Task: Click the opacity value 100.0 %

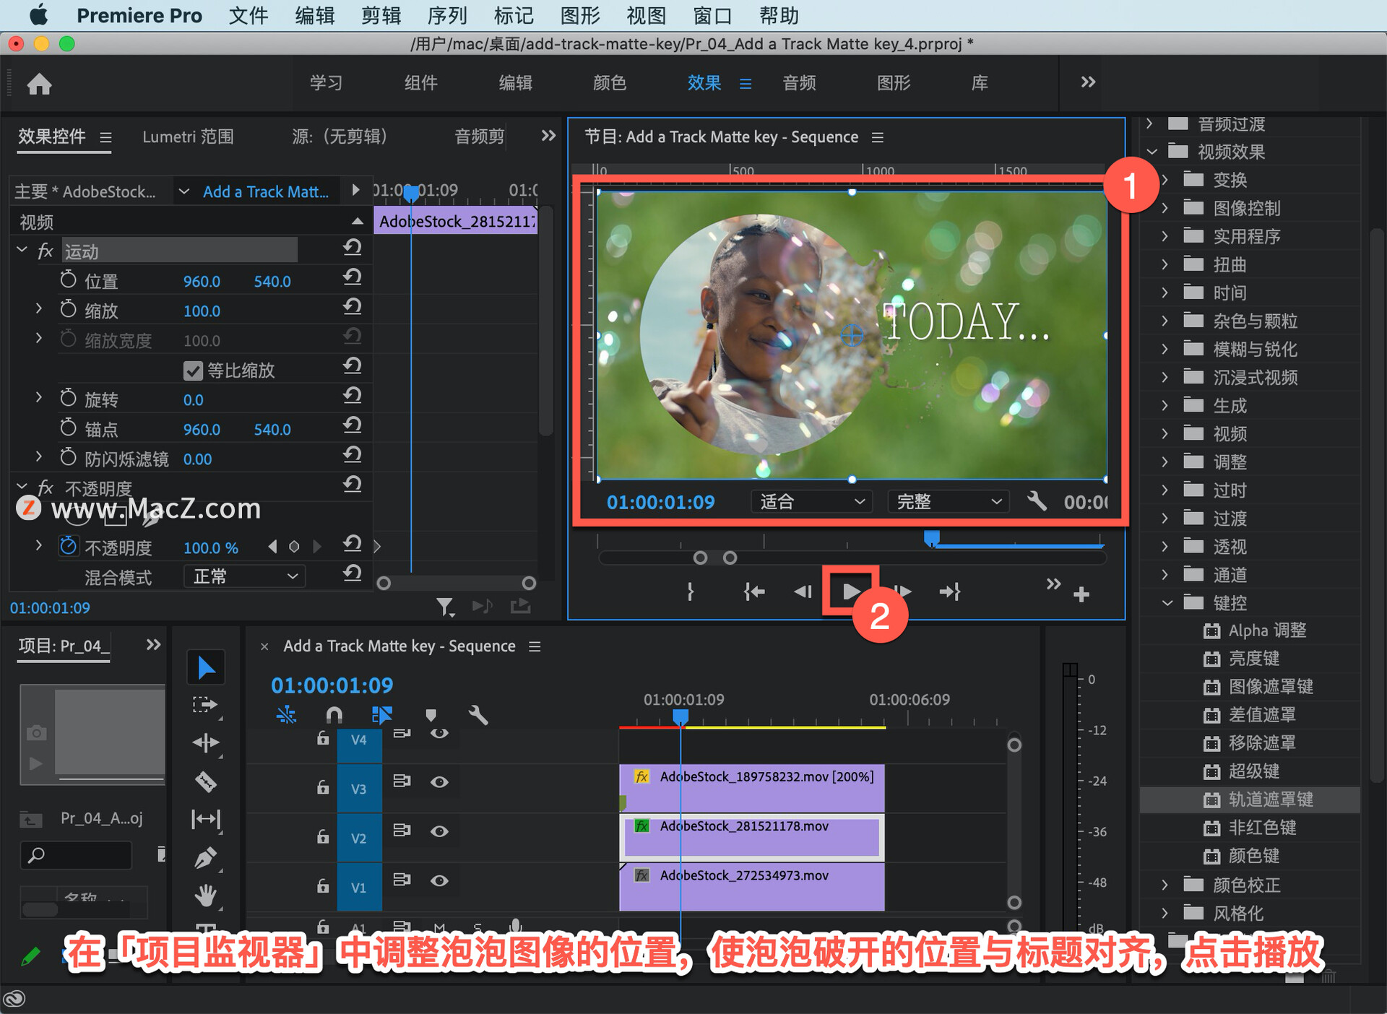Action: tap(210, 548)
